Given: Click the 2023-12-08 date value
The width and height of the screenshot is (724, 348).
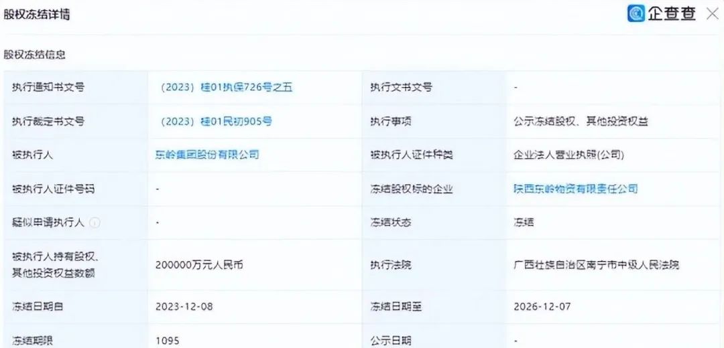Looking at the screenshot, I should pyautogui.click(x=184, y=307).
